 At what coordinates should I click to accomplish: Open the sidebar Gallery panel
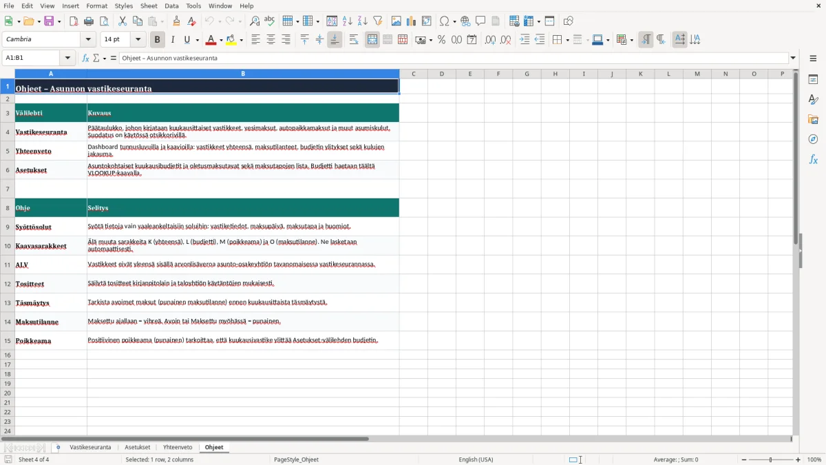[813, 120]
